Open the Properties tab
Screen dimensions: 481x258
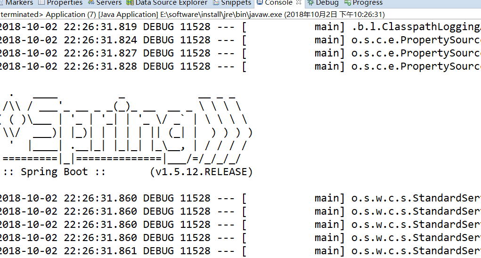tap(60, 3)
